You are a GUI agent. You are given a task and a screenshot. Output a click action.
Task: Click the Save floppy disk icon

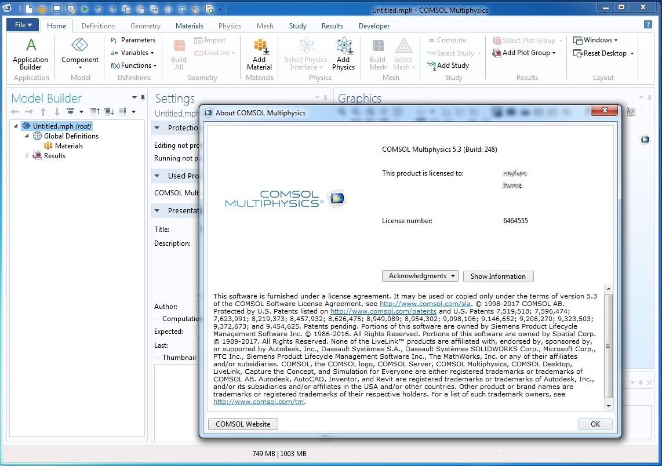point(57,9)
